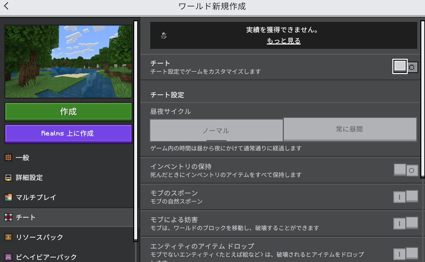Click the right settings panel scrollbar
425x262 pixels.
[x=423, y=100]
